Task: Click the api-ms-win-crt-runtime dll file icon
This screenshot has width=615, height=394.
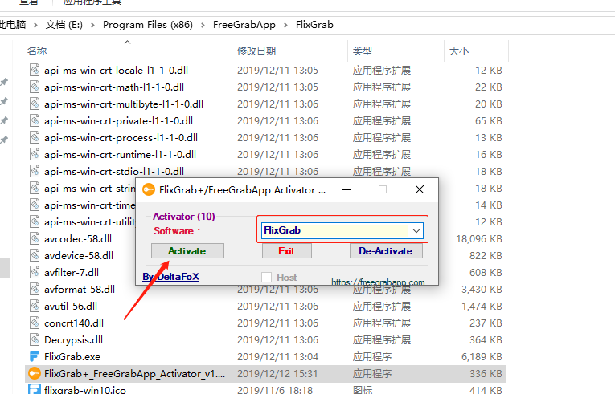Action: click(x=35, y=154)
